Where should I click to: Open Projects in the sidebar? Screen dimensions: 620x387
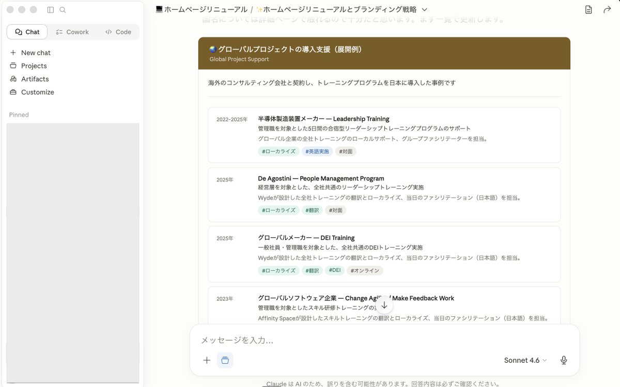point(34,66)
